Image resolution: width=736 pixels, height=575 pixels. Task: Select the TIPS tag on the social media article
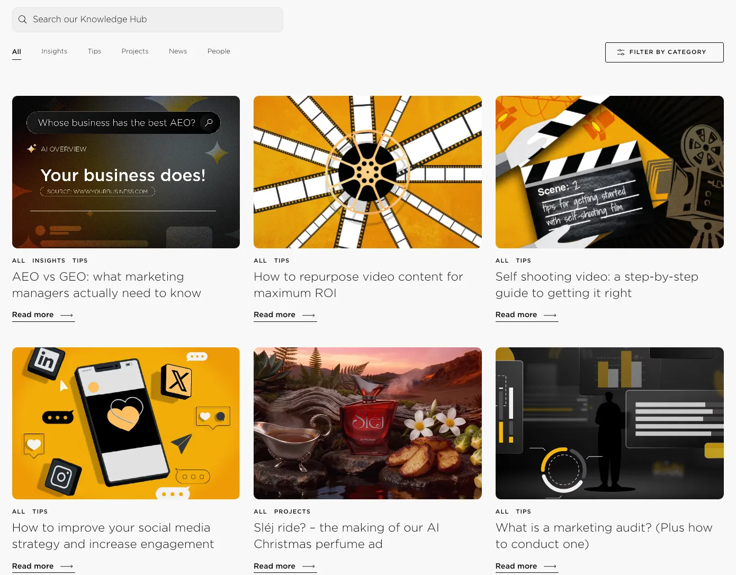point(40,511)
